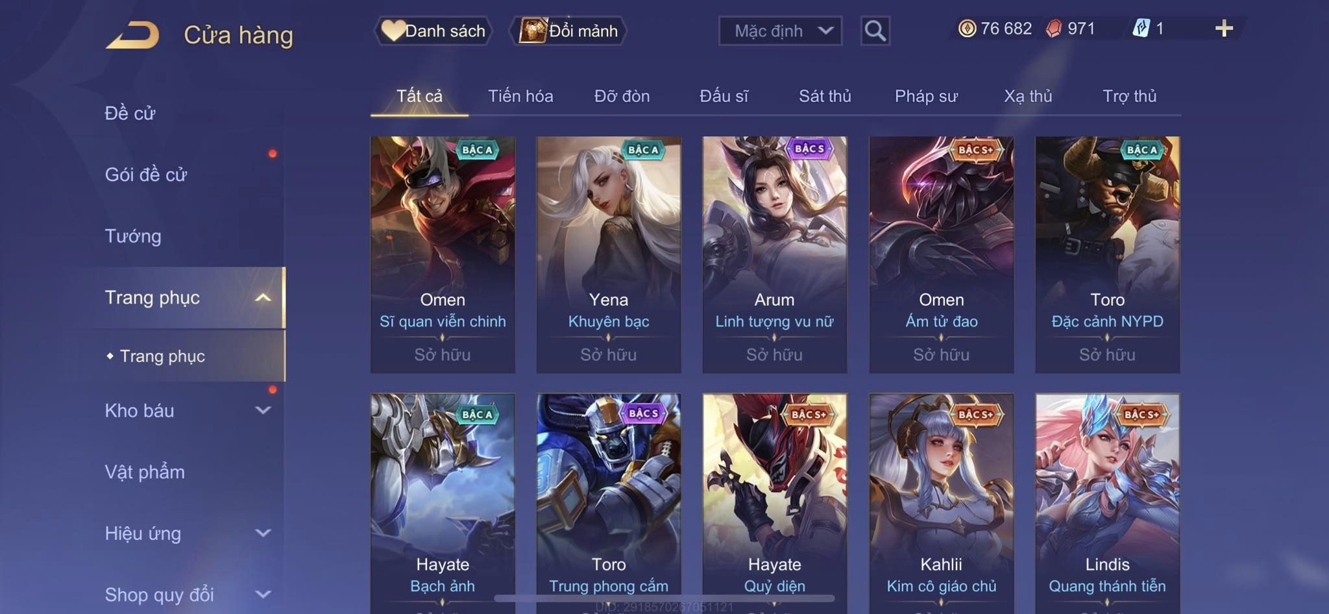
Task: Select the Pháp sư filter tab
Action: (x=926, y=96)
